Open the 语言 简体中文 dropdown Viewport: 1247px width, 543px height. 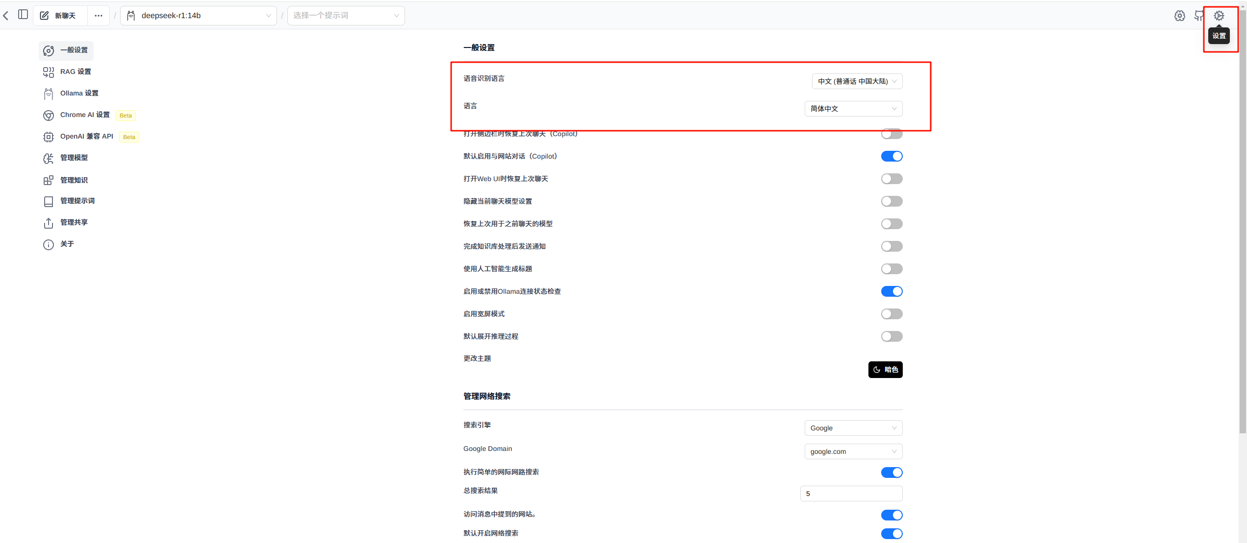click(x=853, y=109)
